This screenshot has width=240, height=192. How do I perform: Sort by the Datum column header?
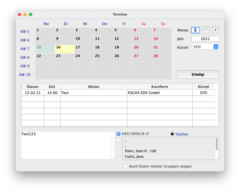tap(32, 87)
